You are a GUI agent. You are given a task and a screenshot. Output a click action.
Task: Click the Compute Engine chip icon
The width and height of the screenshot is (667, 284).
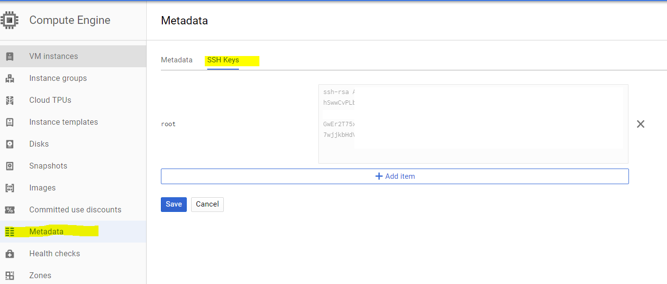click(9, 20)
